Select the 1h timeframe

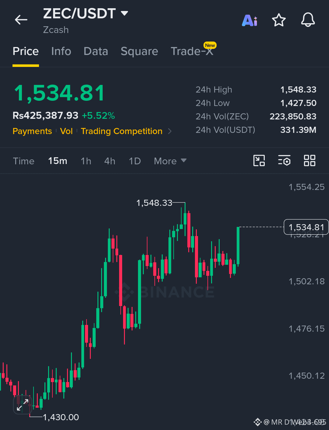86,161
